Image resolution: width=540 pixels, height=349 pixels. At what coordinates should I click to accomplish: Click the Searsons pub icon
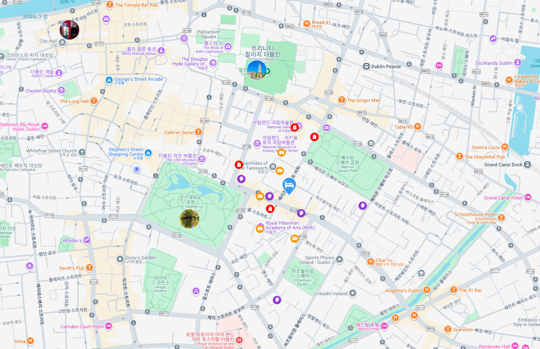pyautogui.click(x=448, y=329)
